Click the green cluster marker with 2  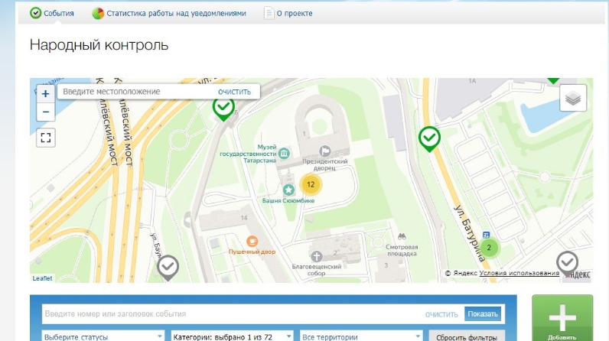point(489,248)
